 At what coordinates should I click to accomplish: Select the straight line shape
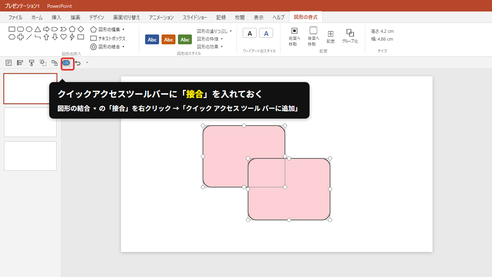29,37
